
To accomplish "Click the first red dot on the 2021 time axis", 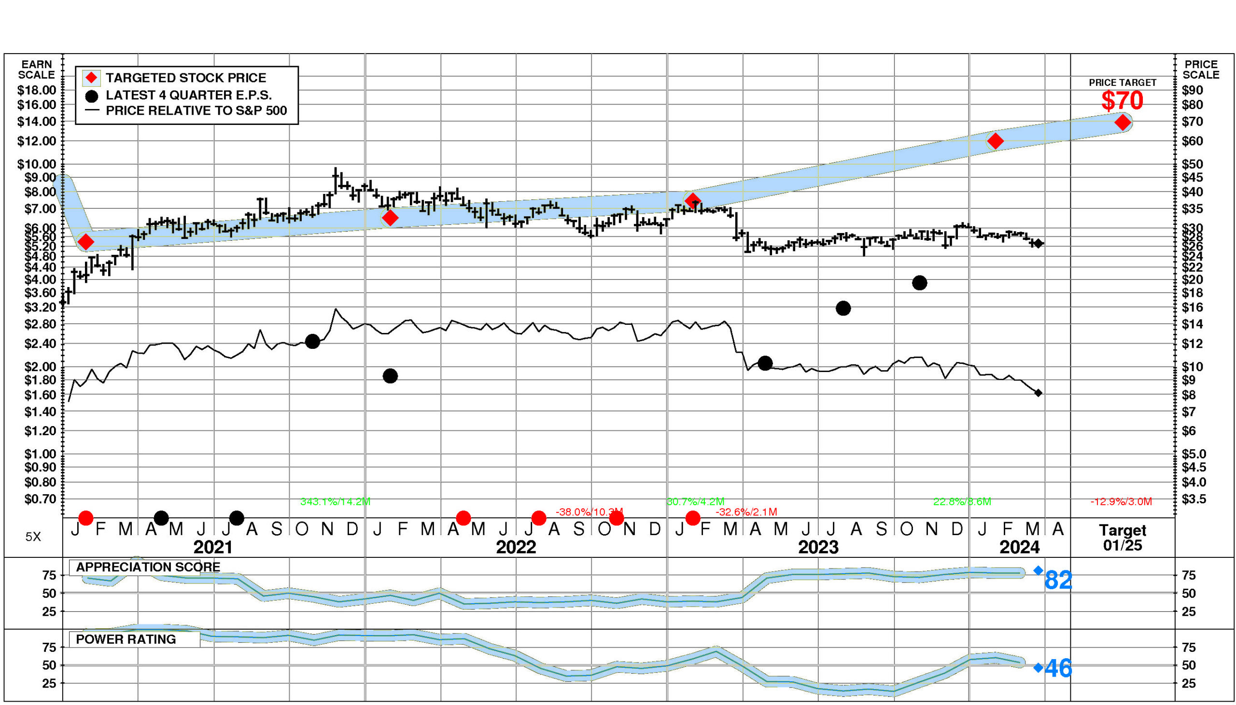I will tap(86, 518).
